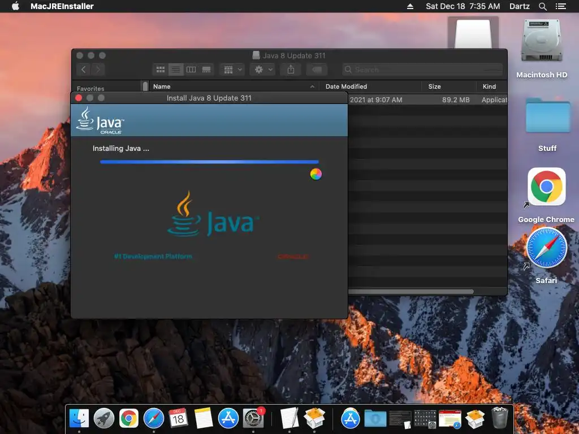579x434 pixels.
Task: Open Finder from the Dock
Action: (79, 418)
